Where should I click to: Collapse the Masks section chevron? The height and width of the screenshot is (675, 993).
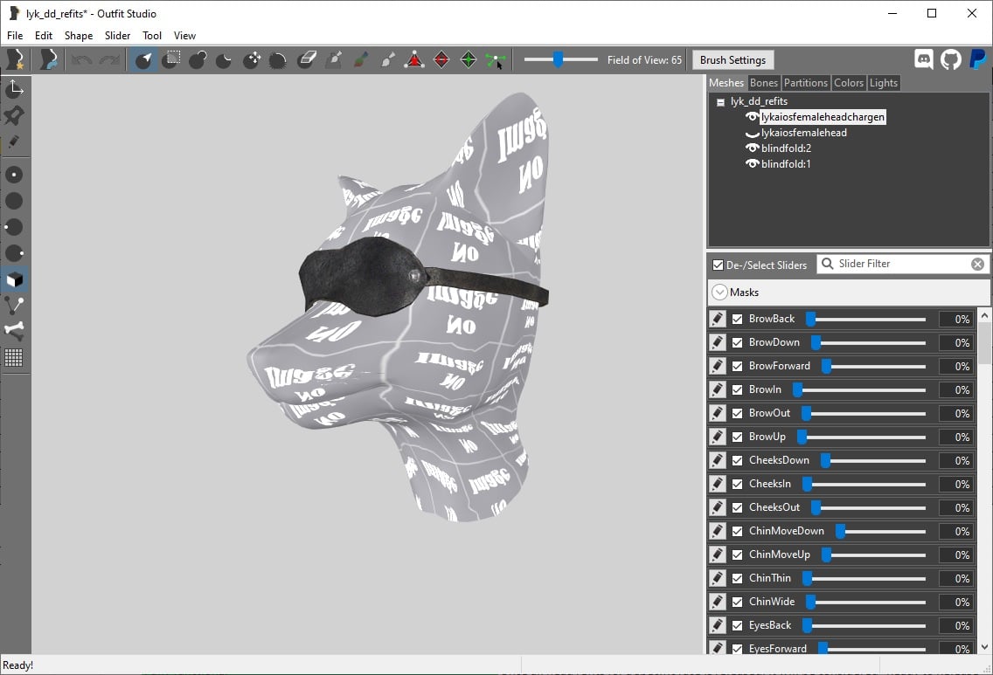pyautogui.click(x=719, y=293)
